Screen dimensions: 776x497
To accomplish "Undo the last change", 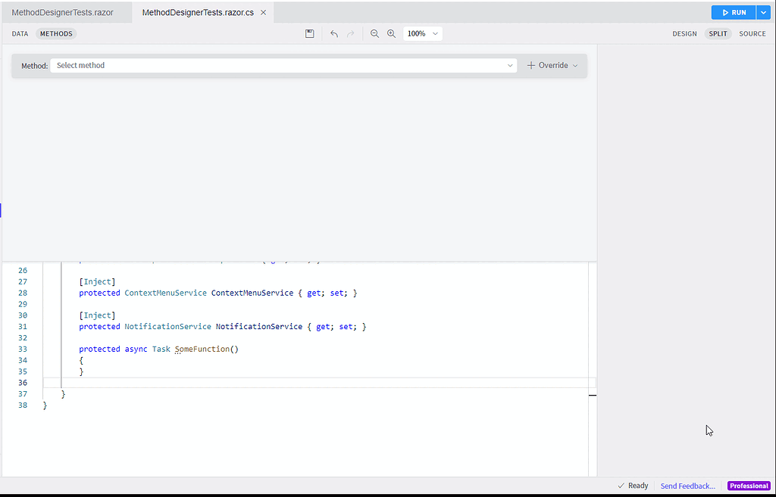I will pyautogui.click(x=333, y=33).
